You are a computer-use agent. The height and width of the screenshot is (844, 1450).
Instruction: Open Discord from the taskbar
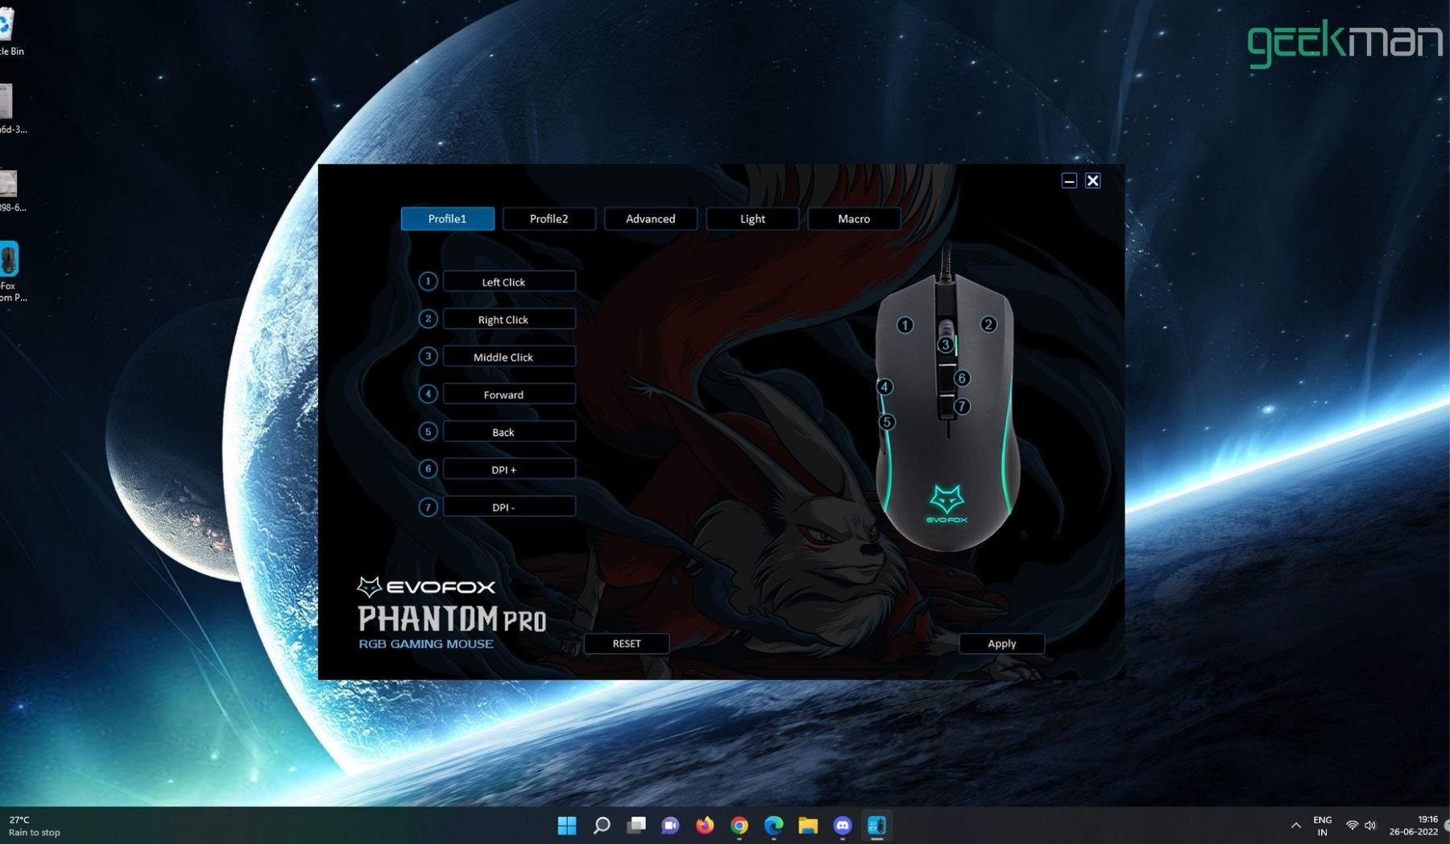tap(843, 825)
